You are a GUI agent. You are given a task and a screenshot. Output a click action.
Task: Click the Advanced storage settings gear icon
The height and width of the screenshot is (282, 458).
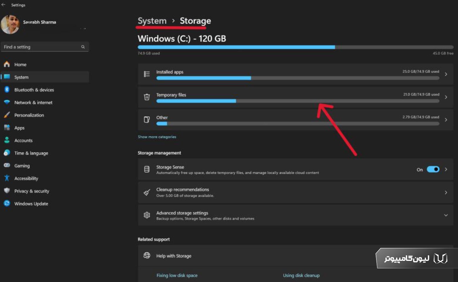[147, 215]
